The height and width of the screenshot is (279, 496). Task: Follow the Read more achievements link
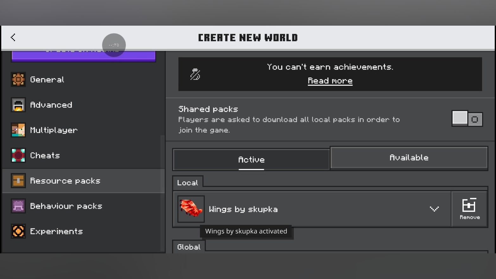point(330,81)
